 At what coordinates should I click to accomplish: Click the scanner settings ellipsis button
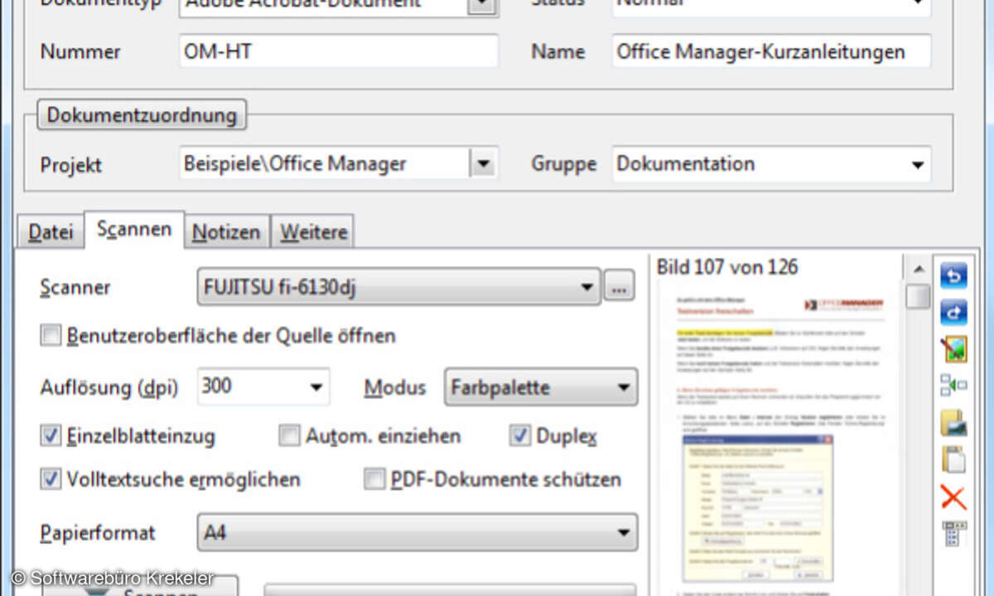[619, 288]
